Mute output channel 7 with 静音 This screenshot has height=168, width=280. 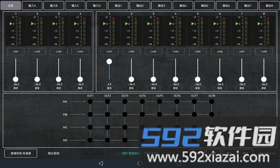242,88
